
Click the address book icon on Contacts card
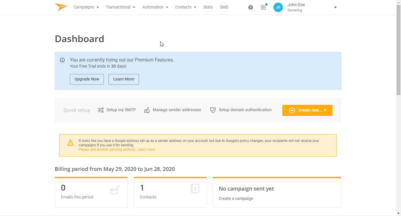tap(195, 188)
